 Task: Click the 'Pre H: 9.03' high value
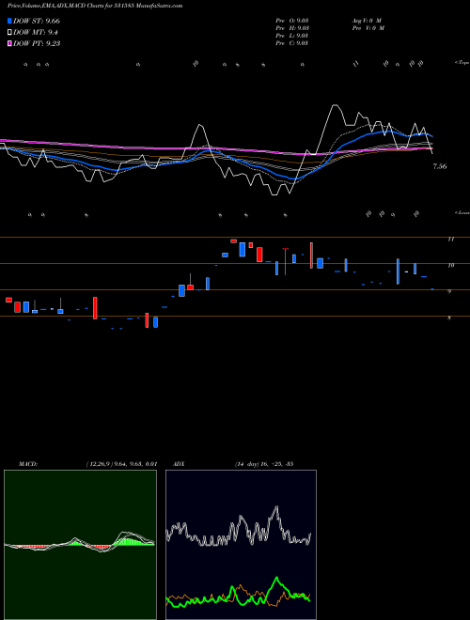coord(292,28)
